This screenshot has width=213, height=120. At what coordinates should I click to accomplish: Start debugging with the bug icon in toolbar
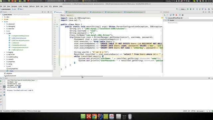(191, 9)
